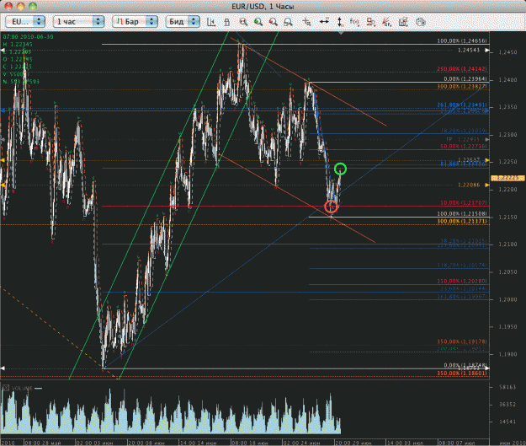The height and width of the screenshot is (446, 526).
Task: Click the orange arrow marker beside 1,22086
Action: click(486, 185)
